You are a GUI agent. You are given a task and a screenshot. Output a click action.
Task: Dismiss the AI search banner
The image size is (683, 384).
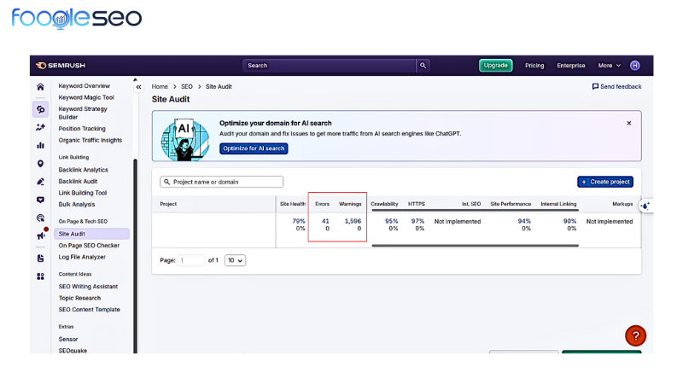(x=629, y=123)
